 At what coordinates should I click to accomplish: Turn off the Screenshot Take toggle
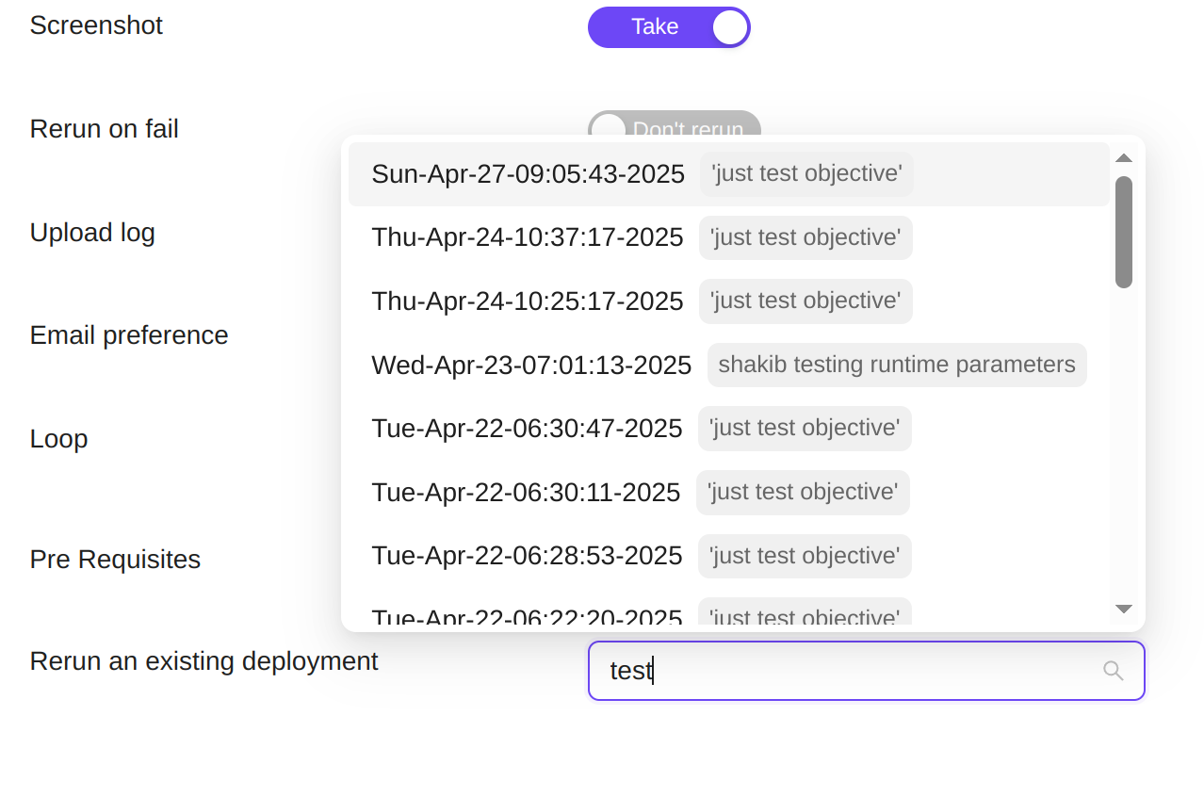coord(669,27)
